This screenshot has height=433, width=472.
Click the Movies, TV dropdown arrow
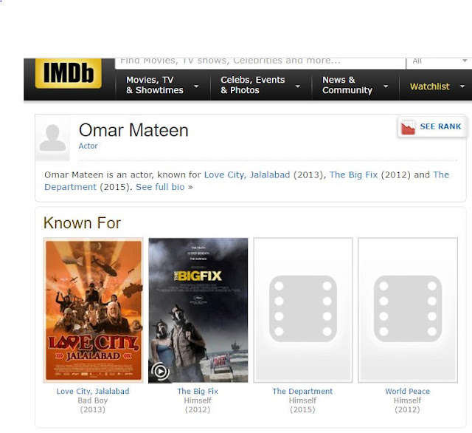(196, 86)
